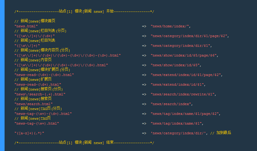Click the "news/category/index/dir/$1/page/$2" target string
This screenshot has height=151, width=257.
pyautogui.click(x=189, y=36)
